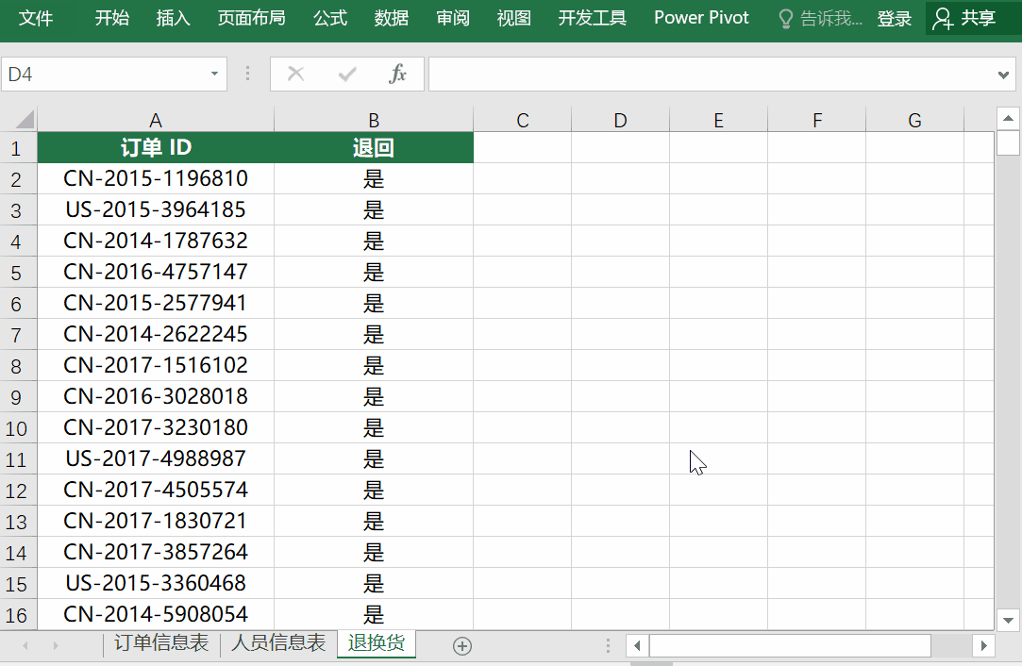The image size is (1022, 666).
Task: Open the 人员信息表 sheet tab
Action: pos(278,643)
